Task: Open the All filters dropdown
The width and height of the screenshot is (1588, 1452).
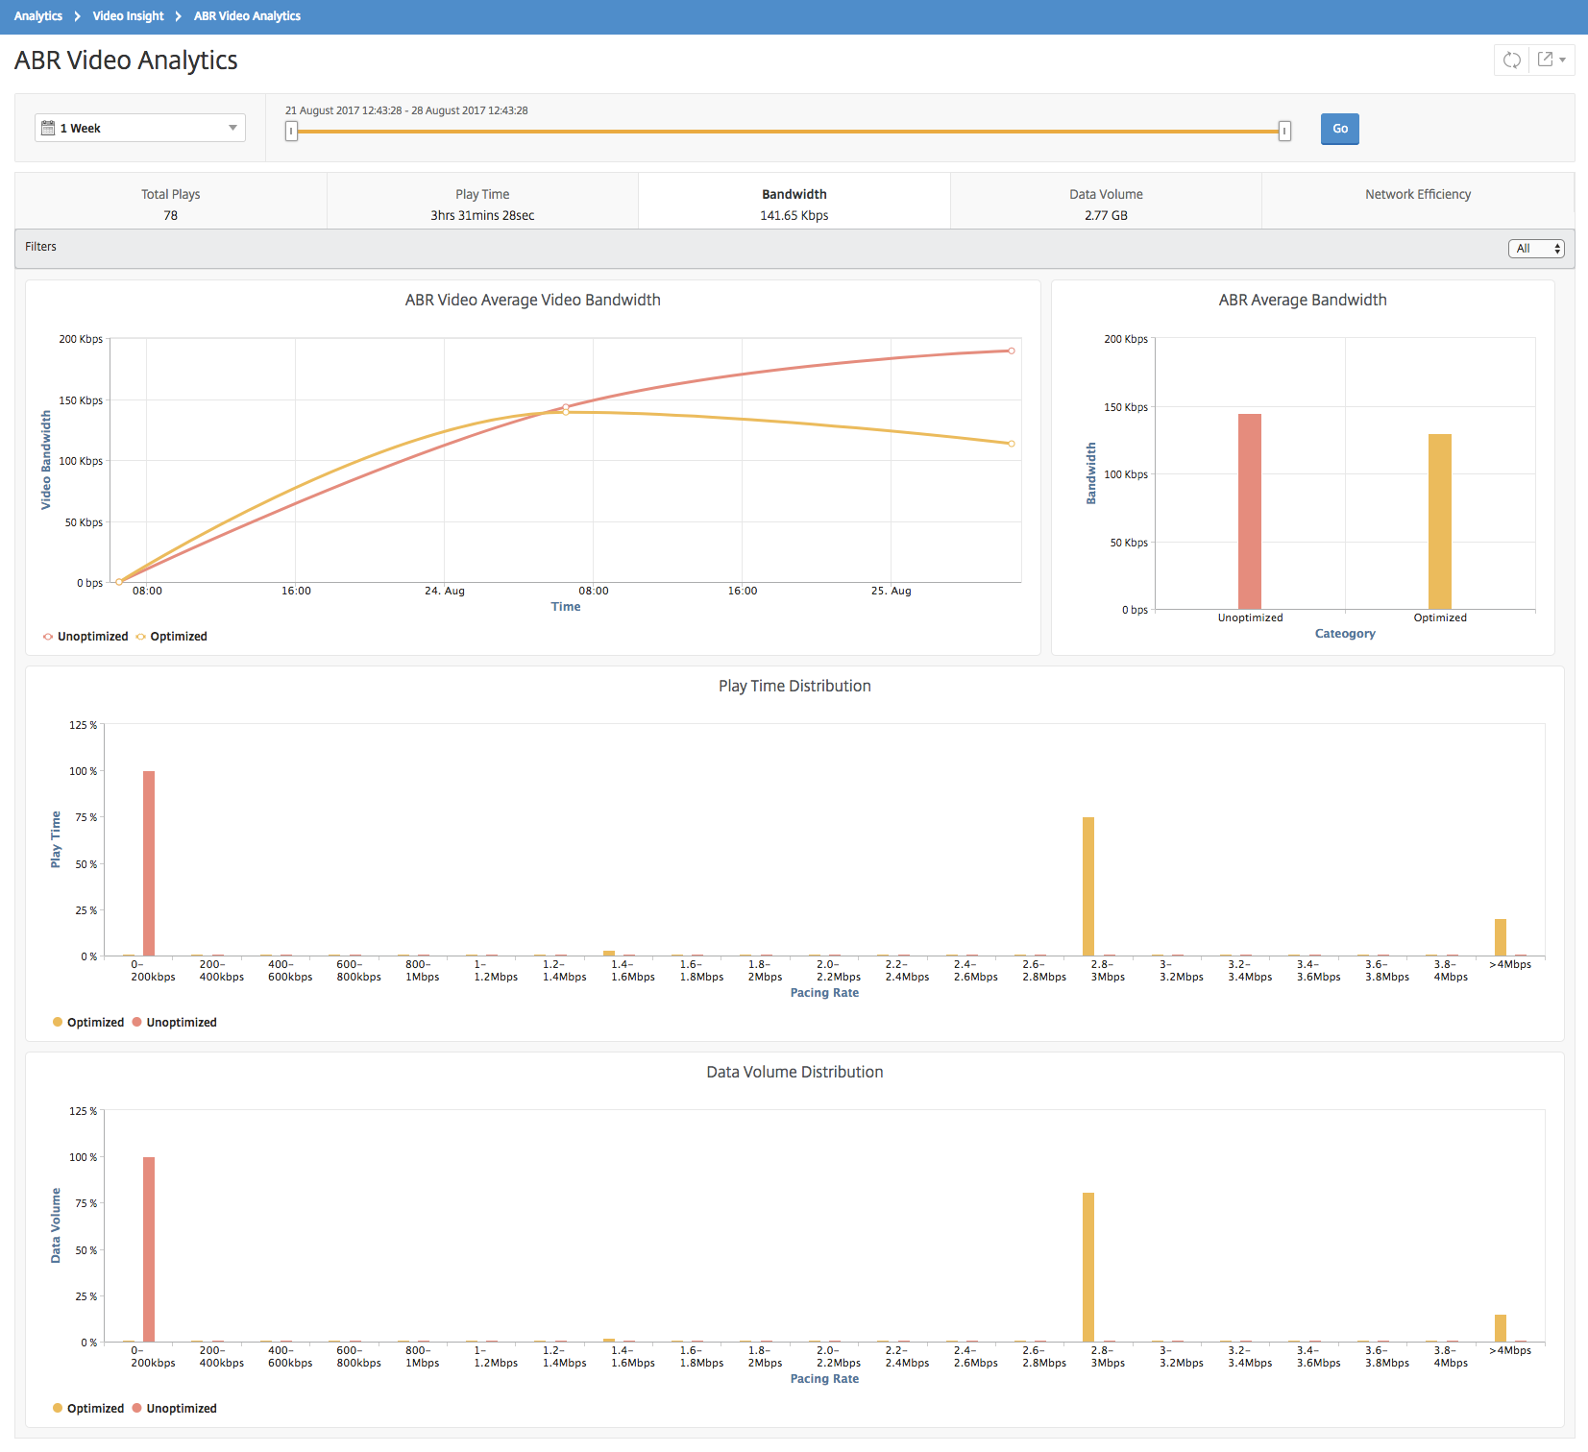Action: pos(1536,249)
